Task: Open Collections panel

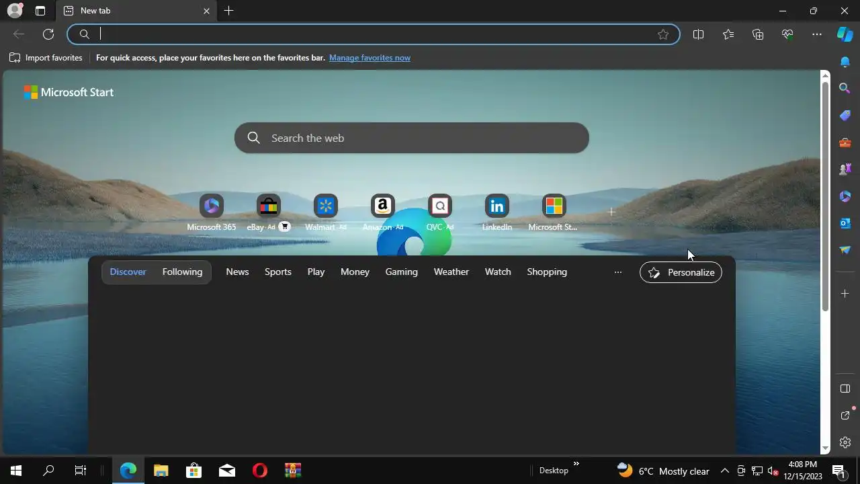Action: [758, 34]
